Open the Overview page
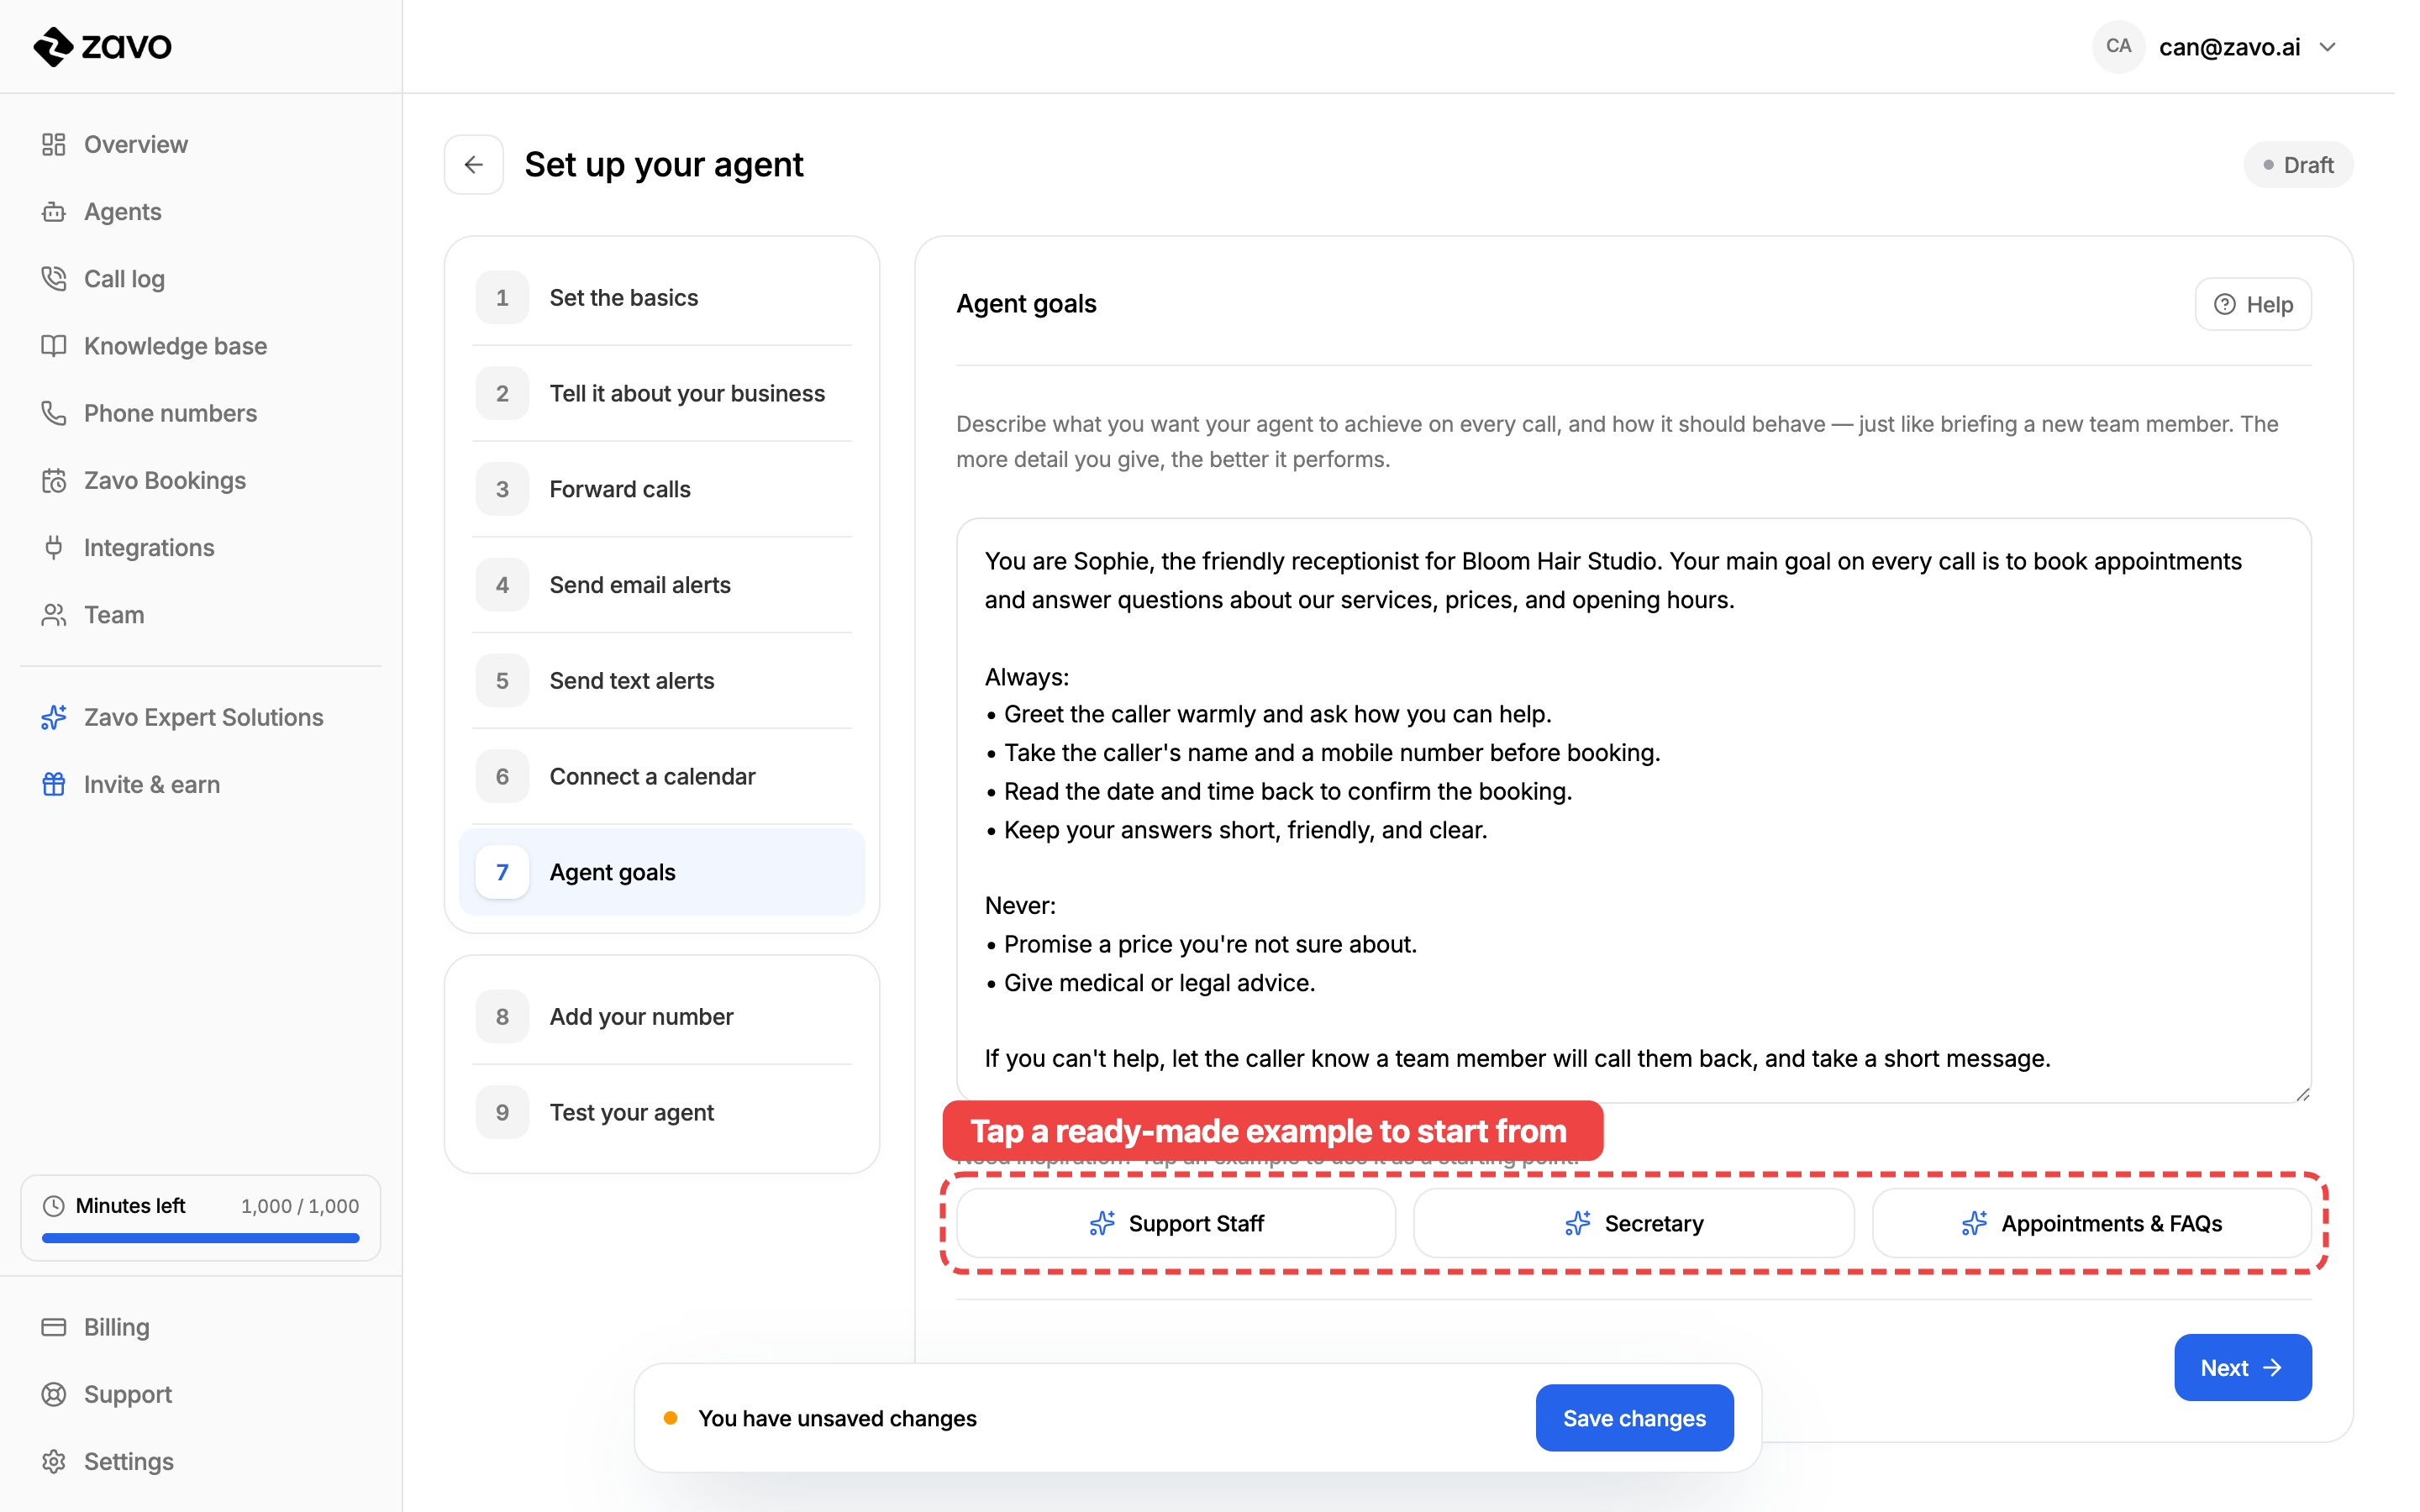The height and width of the screenshot is (1512, 2420). pos(201,145)
